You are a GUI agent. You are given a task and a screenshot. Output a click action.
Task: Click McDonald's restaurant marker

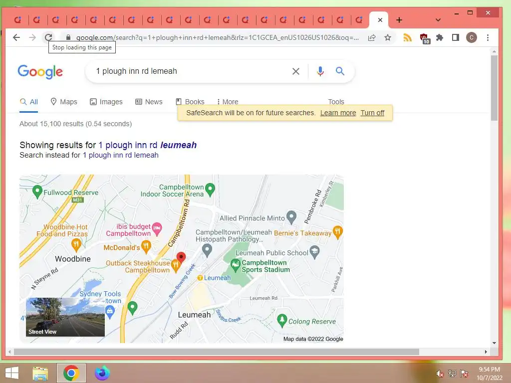(x=146, y=247)
